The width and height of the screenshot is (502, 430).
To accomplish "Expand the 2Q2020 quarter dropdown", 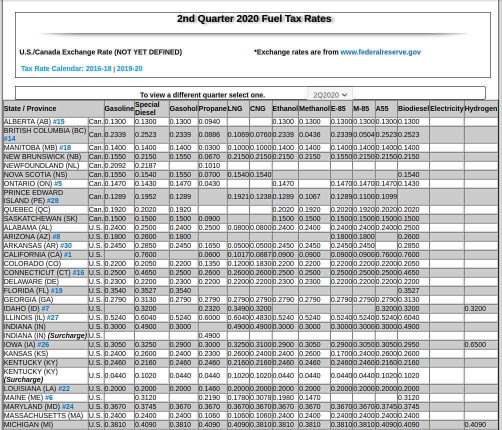I will coord(330,94).
